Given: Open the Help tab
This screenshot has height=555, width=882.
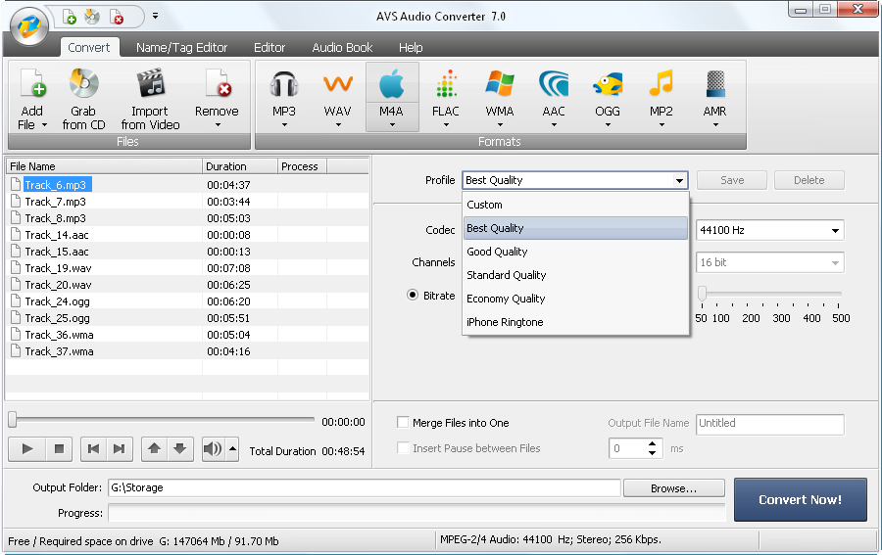Looking at the screenshot, I should click(411, 47).
